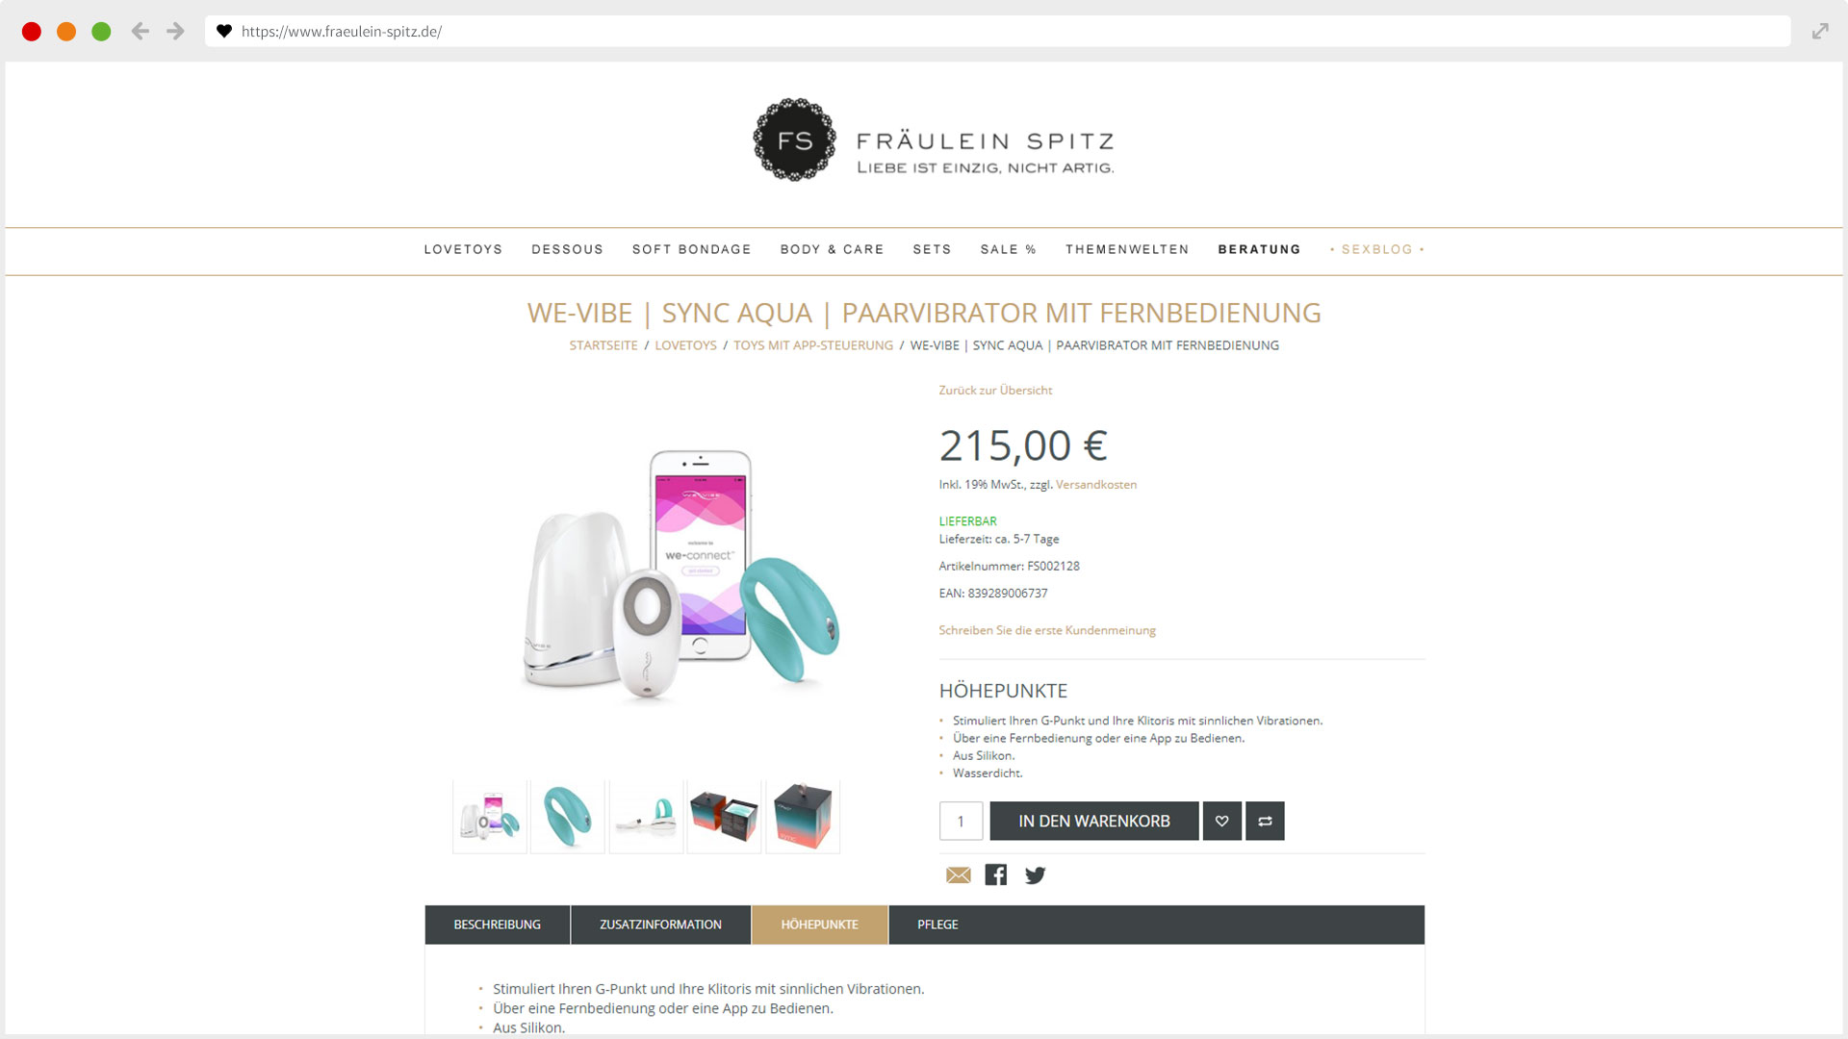
Task: Follow the Zurück zur Übersicht link
Action: click(995, 390)
